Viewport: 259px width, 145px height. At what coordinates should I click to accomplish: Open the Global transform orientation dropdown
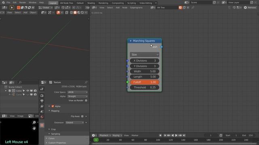(46, 8)
